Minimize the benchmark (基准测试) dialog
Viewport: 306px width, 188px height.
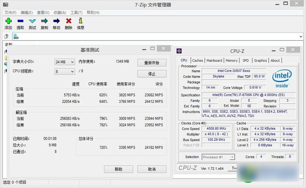pos(144,49)
